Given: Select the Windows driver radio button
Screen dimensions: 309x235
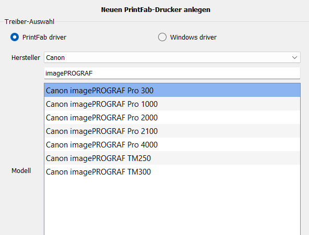Looking at the screenshot, I should pos(162,37).
